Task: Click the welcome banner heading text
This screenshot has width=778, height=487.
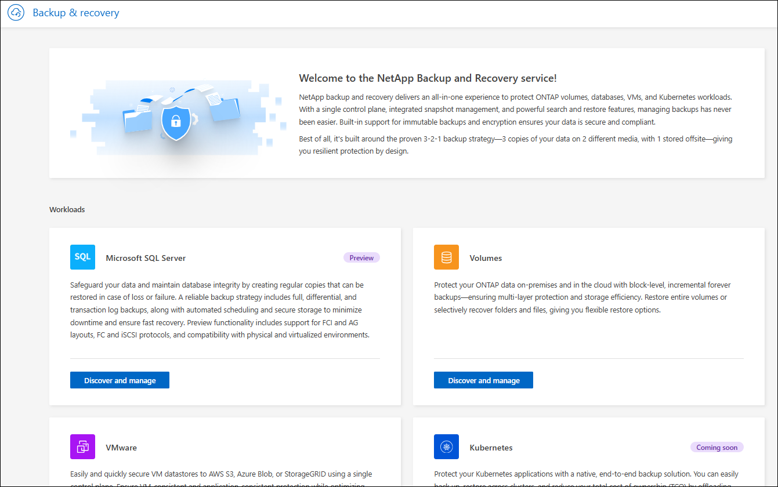Action: click(x=428, y=78)
